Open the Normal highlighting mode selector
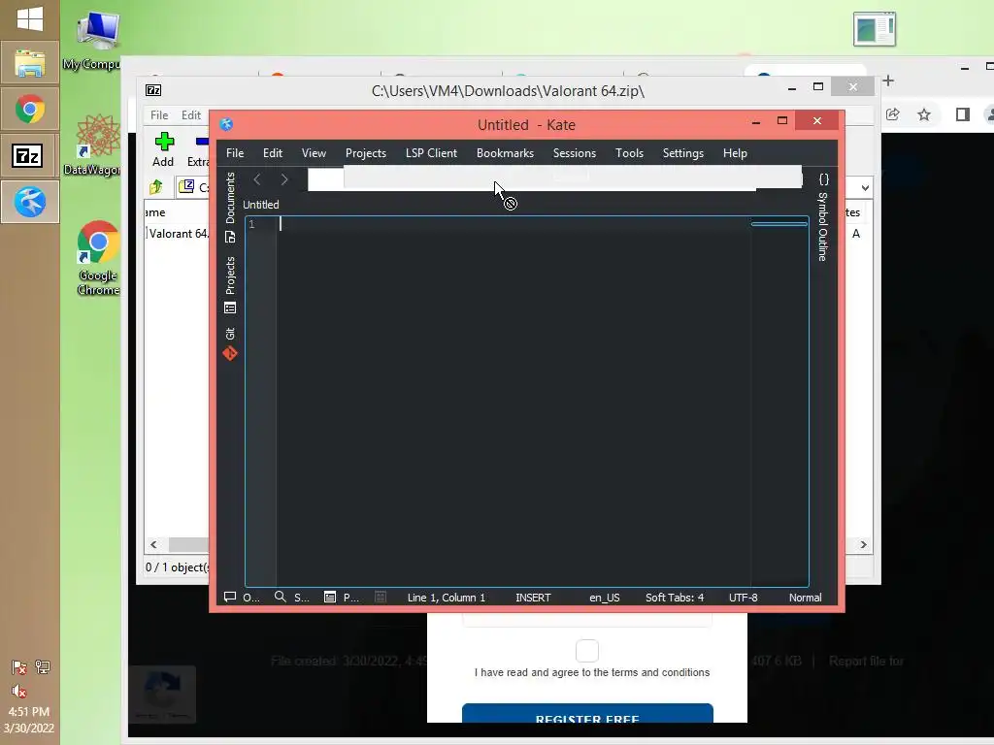Image resolution: width=994 pixels, height=745 pixels. (x=805, y=598)
